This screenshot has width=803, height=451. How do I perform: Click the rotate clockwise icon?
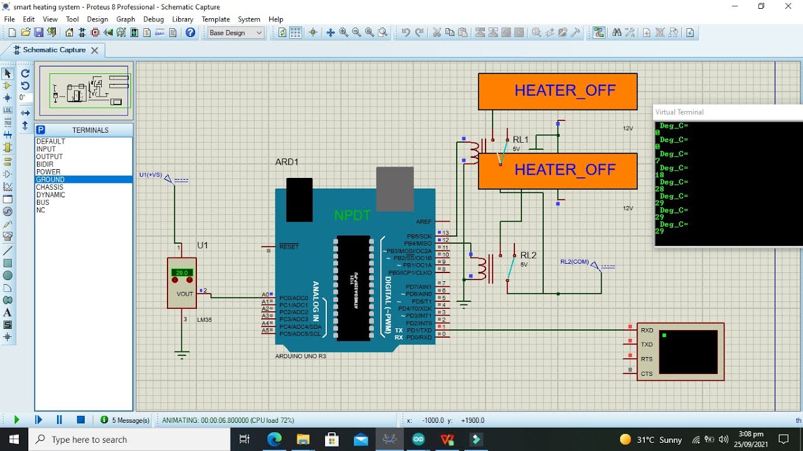tap(25, 73)
